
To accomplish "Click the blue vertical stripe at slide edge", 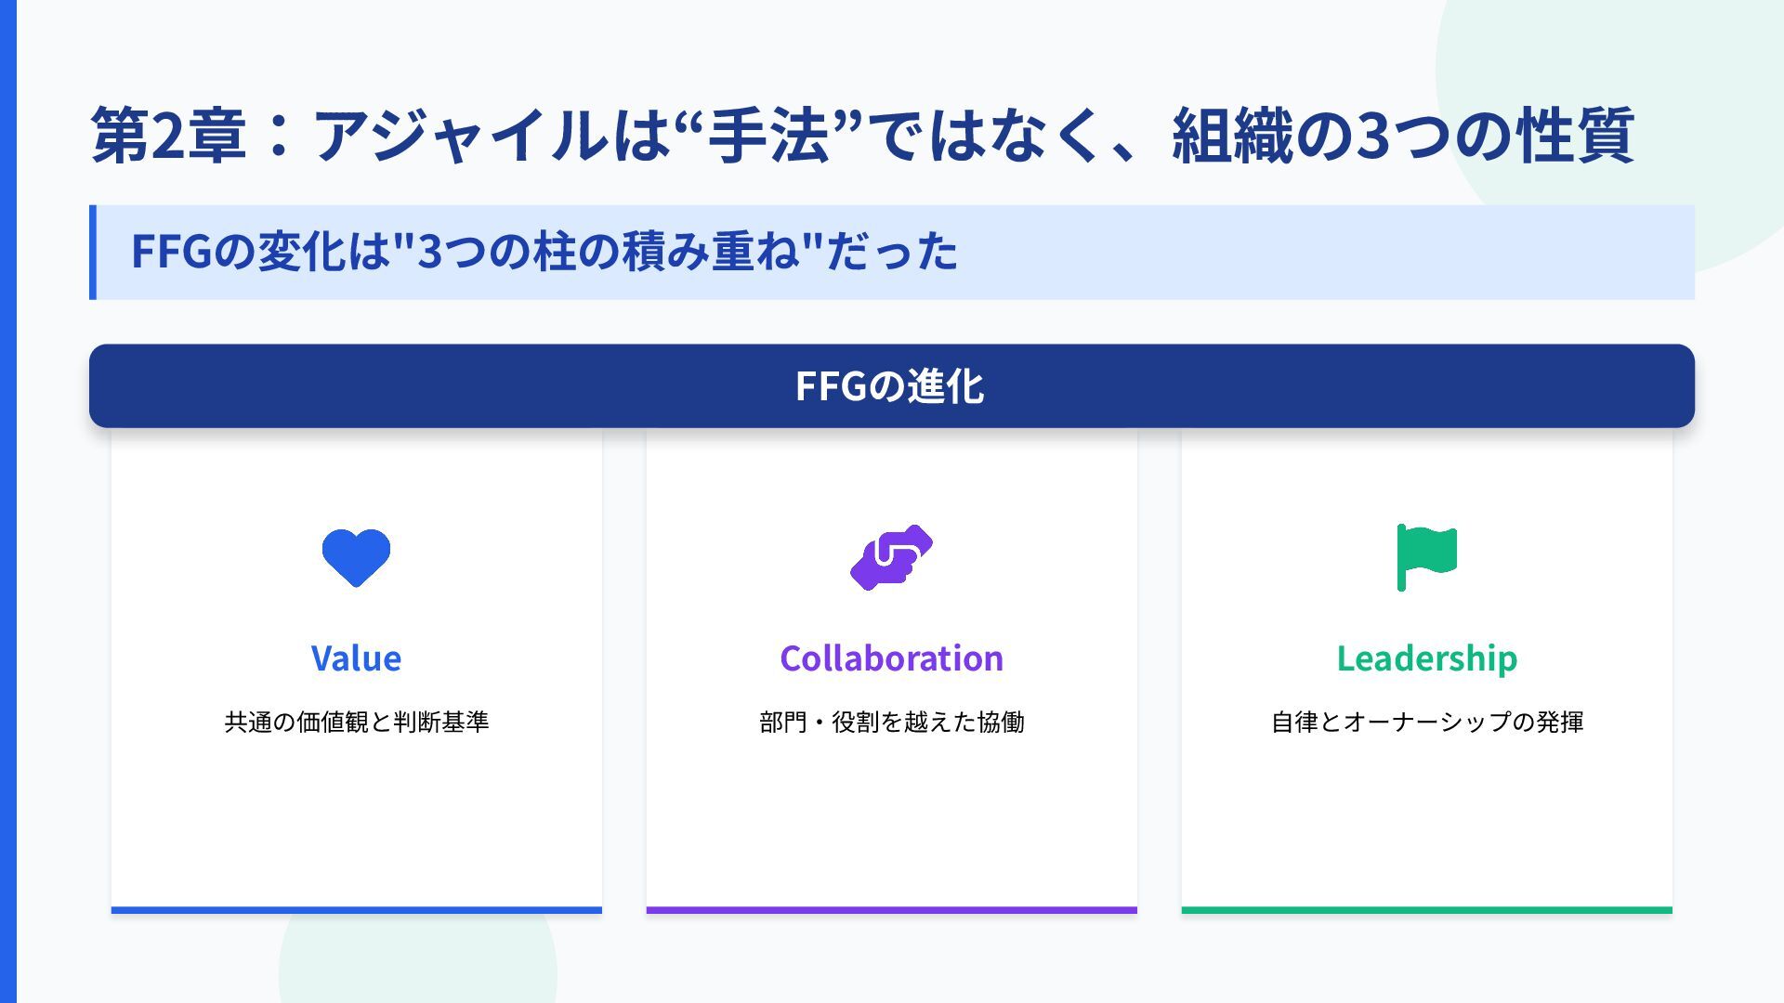I will click(7, 501).
